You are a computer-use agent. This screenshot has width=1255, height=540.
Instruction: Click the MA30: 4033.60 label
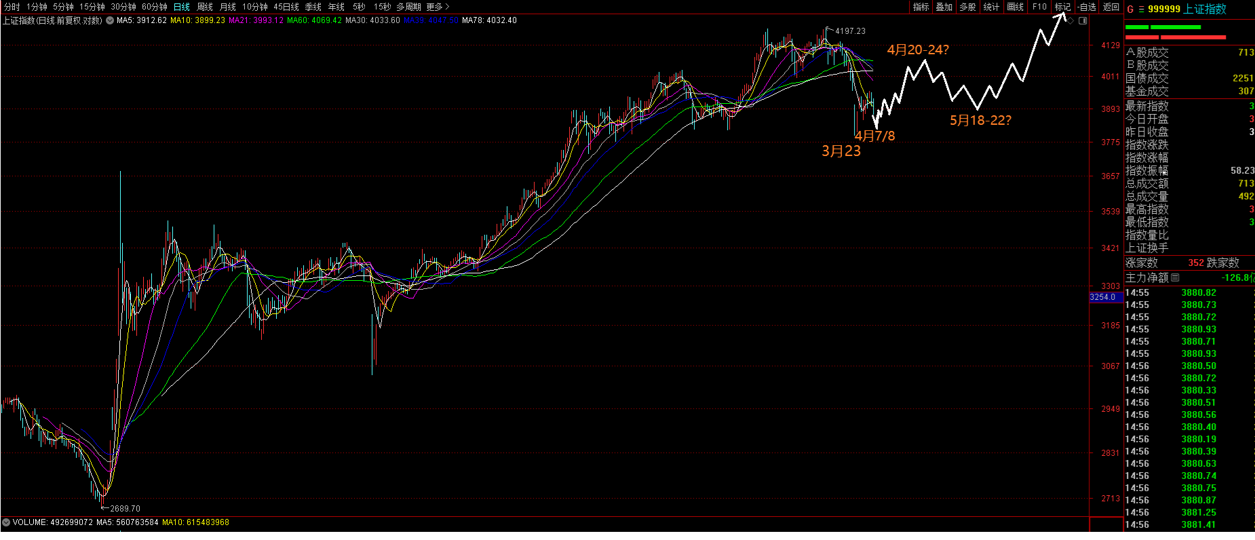click(372, 20)
